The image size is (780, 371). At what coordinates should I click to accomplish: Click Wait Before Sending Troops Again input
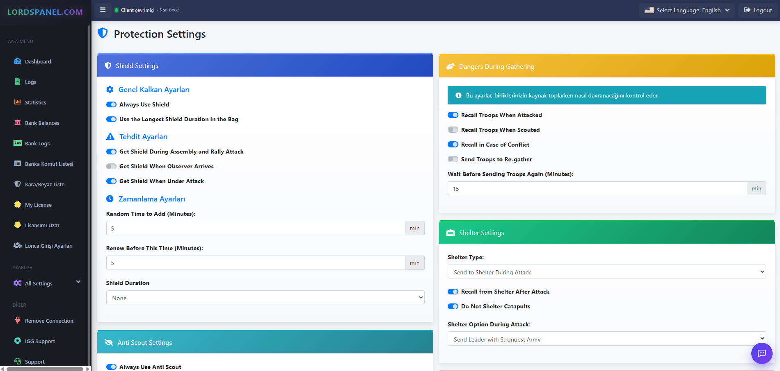597,188
